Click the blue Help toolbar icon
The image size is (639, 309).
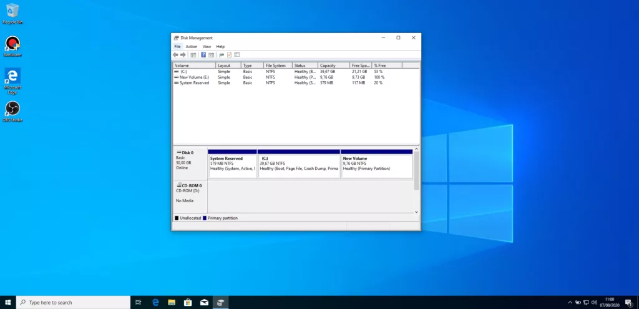[203, 55]
